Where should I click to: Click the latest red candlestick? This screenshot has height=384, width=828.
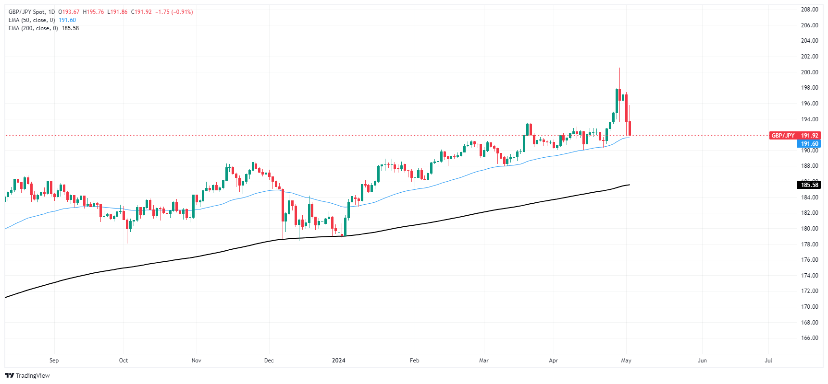(630, 128)
